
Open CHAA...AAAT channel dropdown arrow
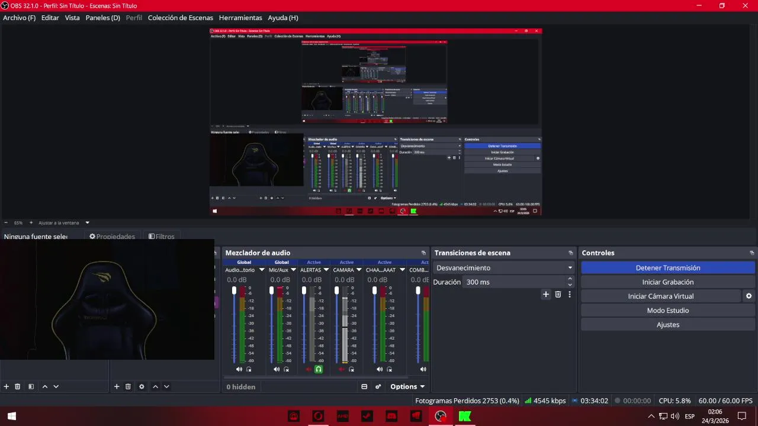[x=402, y=270]
